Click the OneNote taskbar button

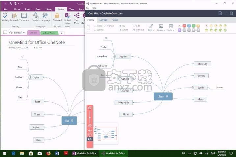pos(85,153)
